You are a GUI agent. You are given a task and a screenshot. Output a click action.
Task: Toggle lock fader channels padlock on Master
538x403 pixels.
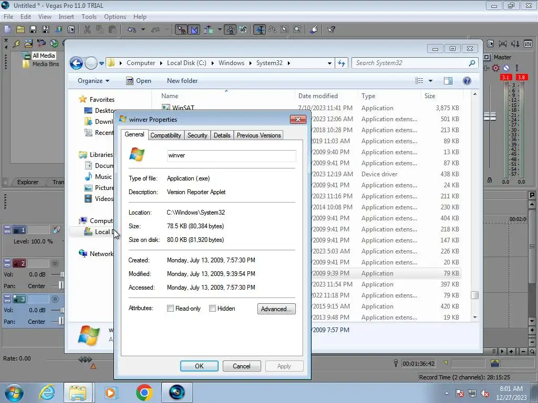click(490, 180)
